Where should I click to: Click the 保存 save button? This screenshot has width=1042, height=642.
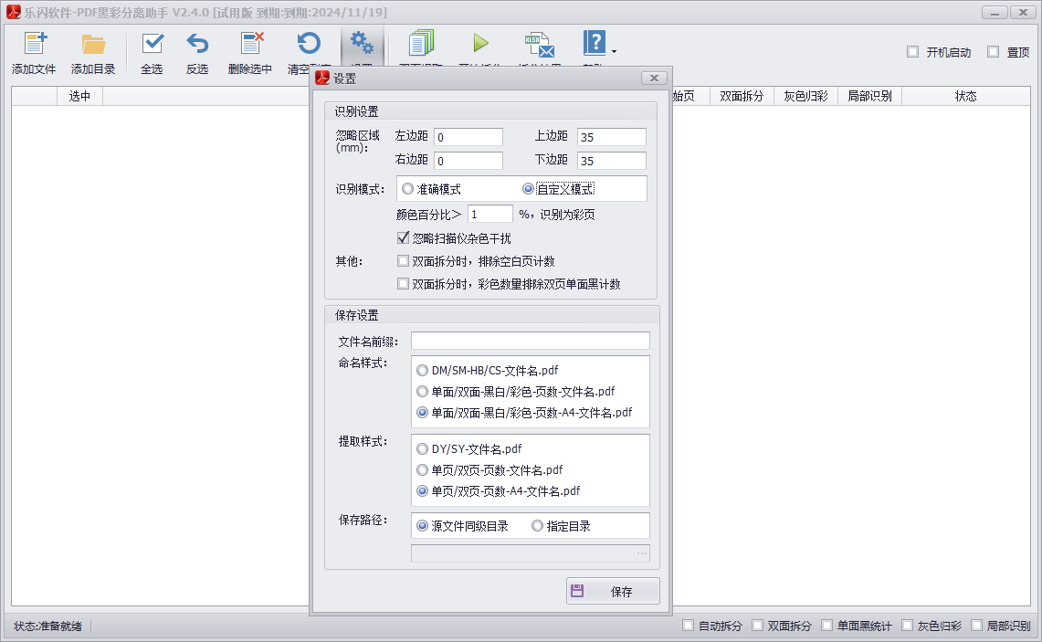[x=613, y=591]
